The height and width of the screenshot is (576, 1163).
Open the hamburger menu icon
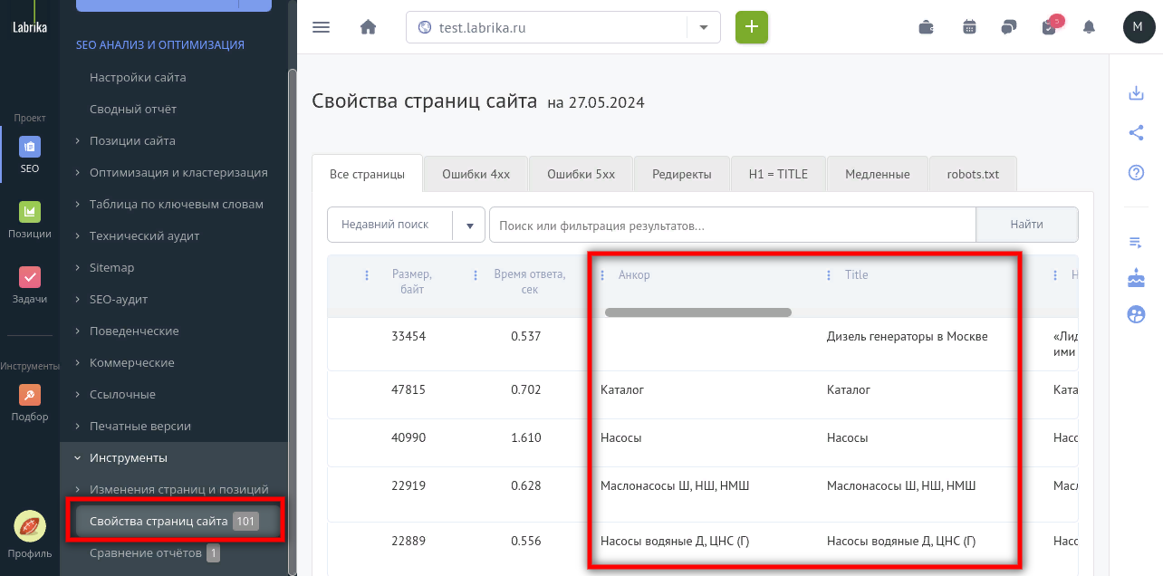321,27
